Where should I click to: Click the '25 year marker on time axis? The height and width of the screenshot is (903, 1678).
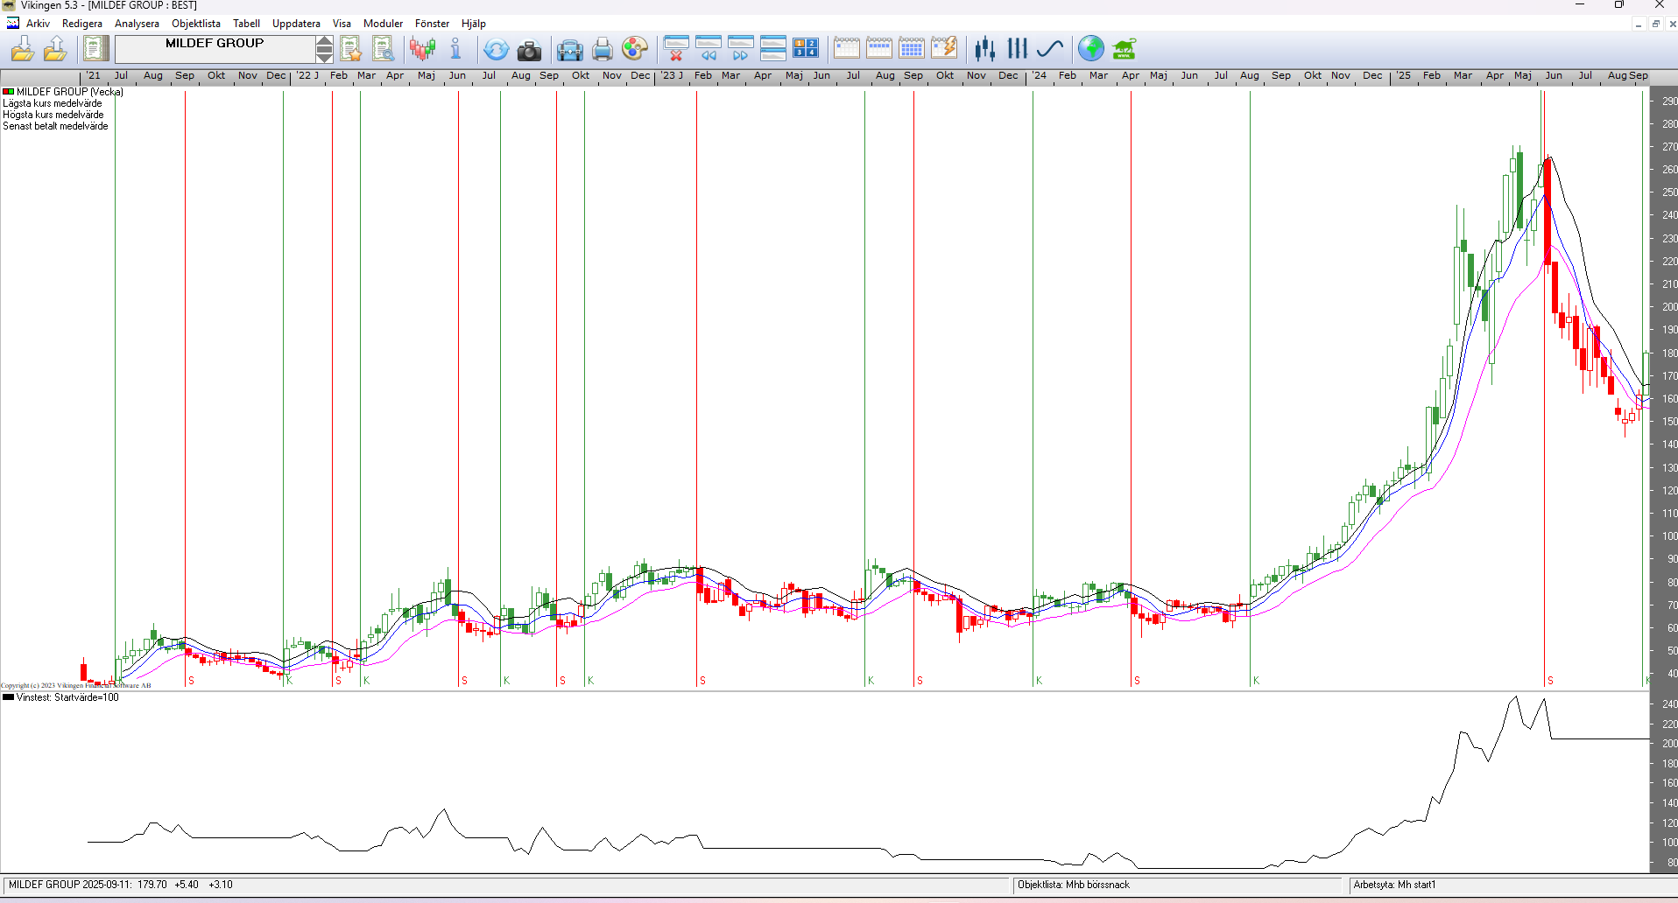tap(1403, 75)
